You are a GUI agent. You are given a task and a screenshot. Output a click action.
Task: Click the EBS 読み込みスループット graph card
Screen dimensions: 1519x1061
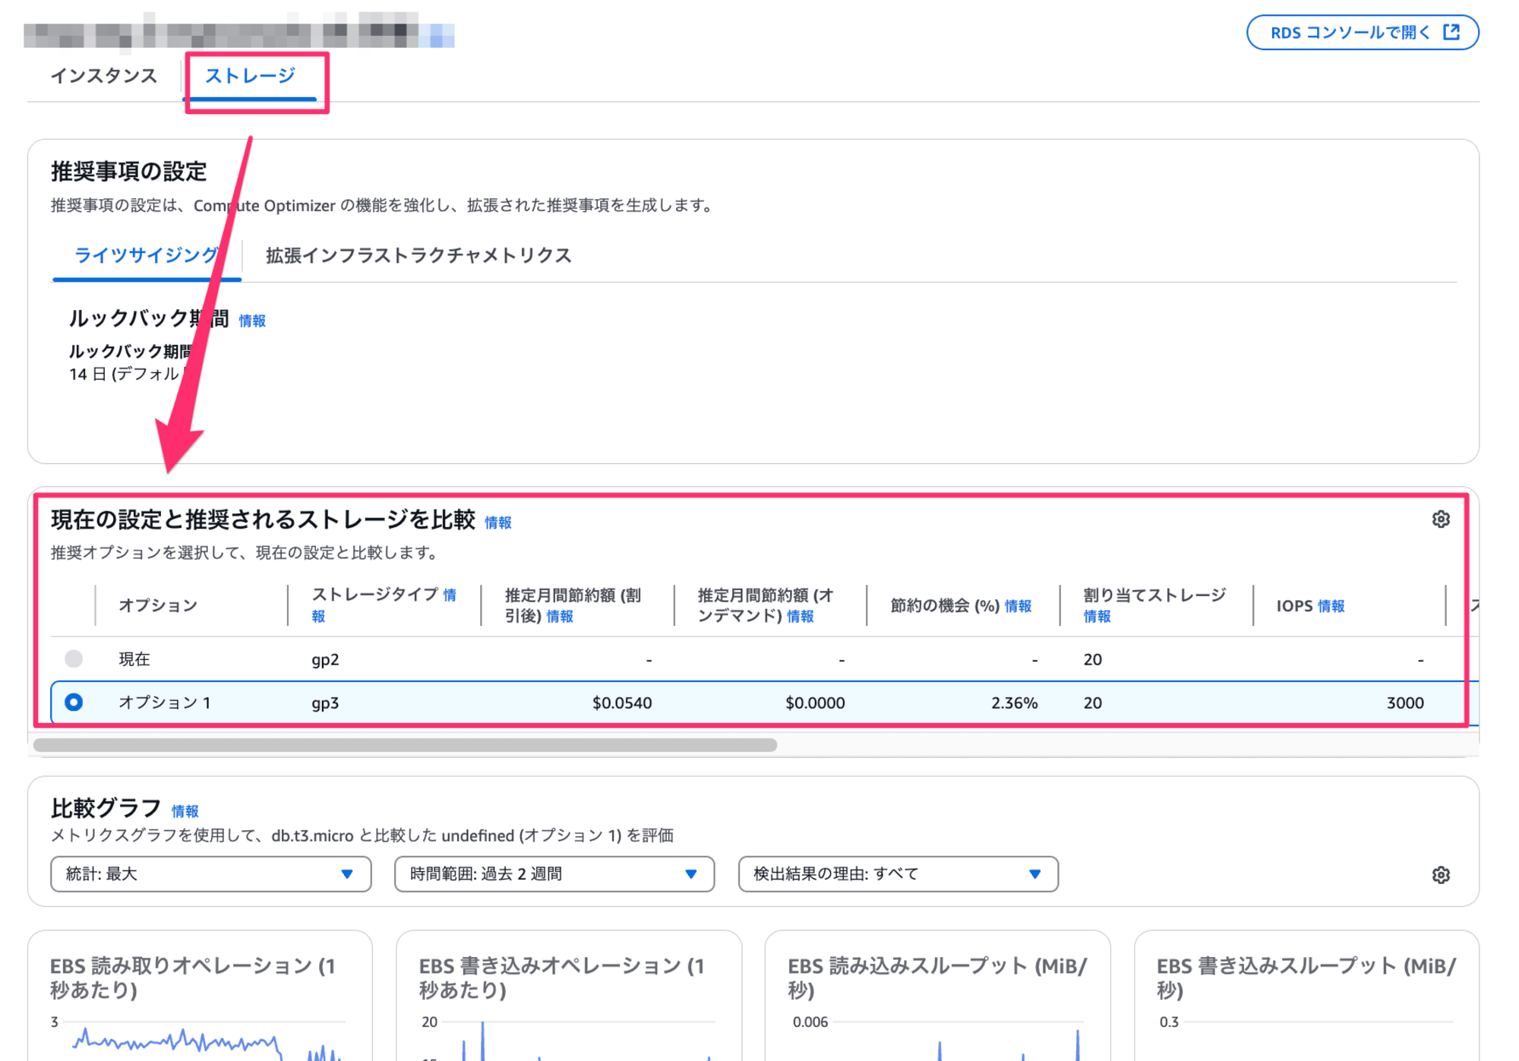coord(937,996)
